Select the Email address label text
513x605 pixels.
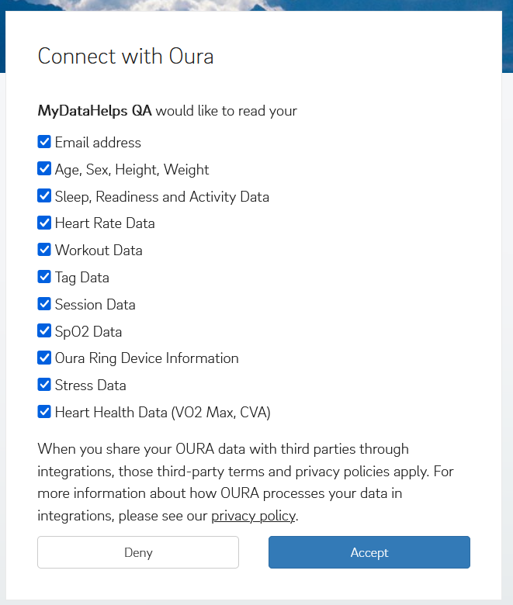98,143
